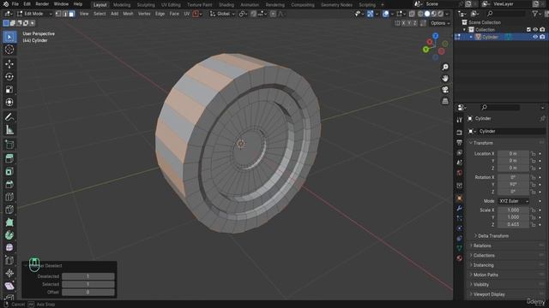Image resolution: width=549 pixels, height=308 pixels.
Task: Open XYZ Euler rotation mode dropdown
Action: coord(513,201)
